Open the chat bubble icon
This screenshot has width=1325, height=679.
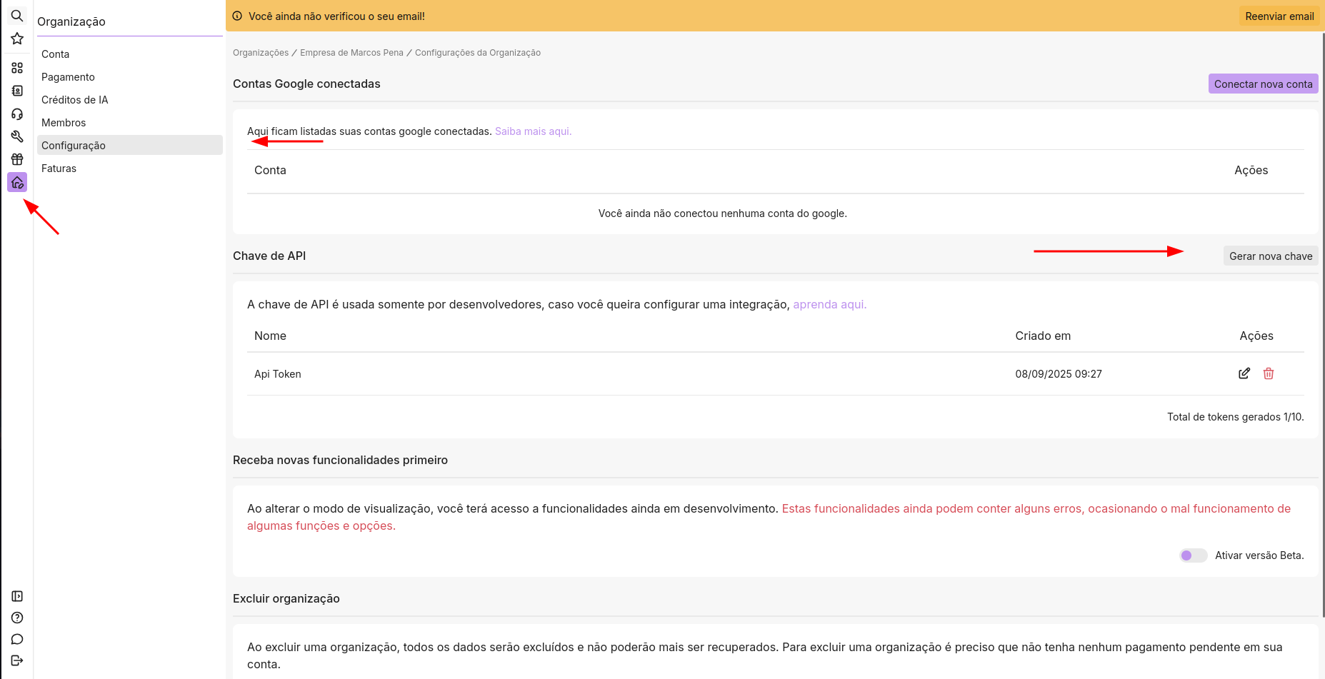click(17, 639)
